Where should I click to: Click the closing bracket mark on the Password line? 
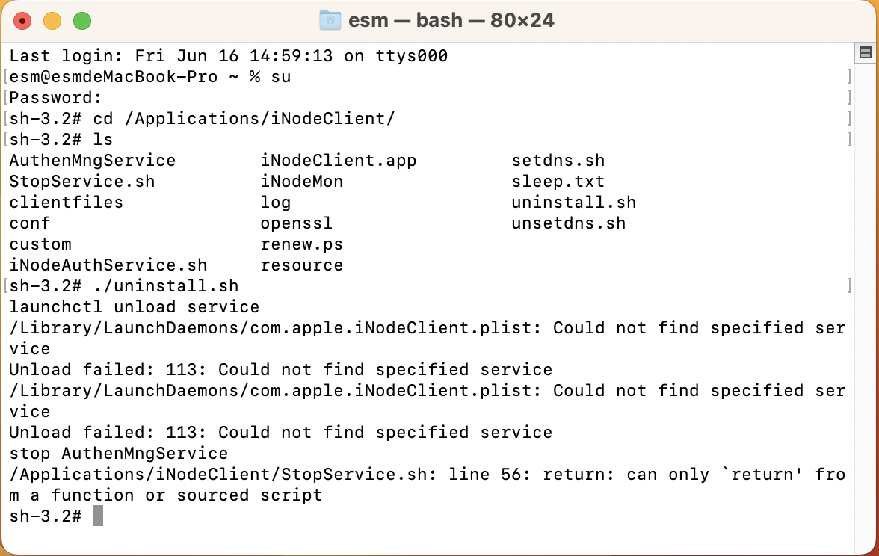click(849, 97)
